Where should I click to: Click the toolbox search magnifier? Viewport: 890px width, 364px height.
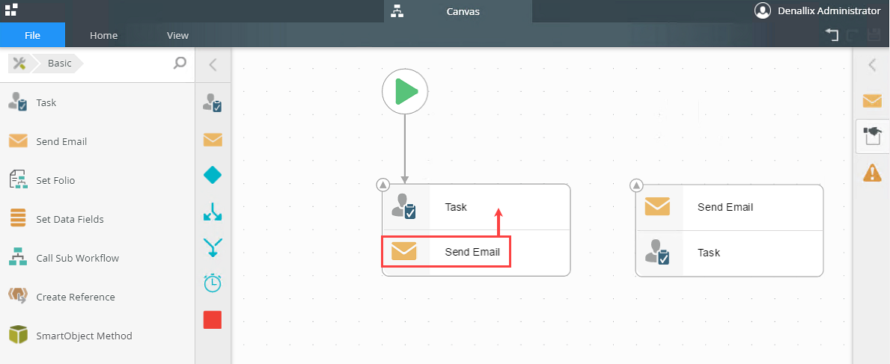point(180,63)
